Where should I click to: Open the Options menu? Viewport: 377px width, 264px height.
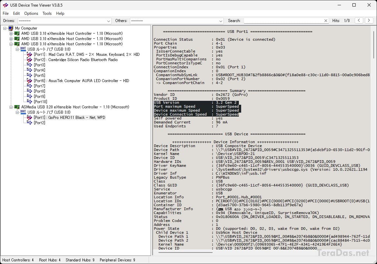[31, 13]
